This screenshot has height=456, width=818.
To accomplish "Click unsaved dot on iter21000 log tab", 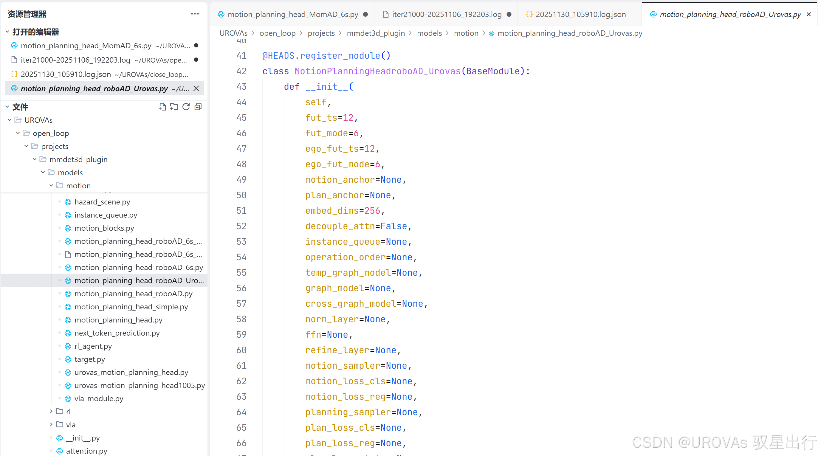I will coord(509,14).
